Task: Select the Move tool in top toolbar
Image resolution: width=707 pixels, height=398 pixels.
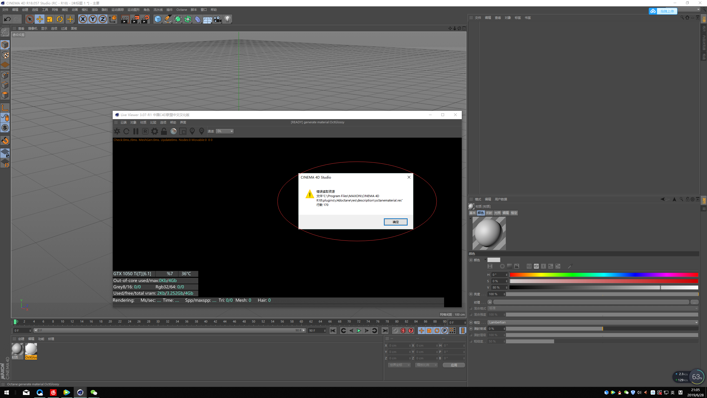Action: point(40,19)
